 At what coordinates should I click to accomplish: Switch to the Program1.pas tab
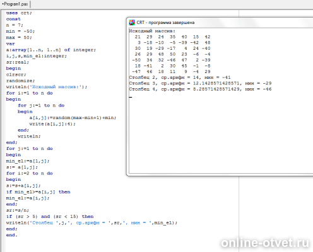15,4
